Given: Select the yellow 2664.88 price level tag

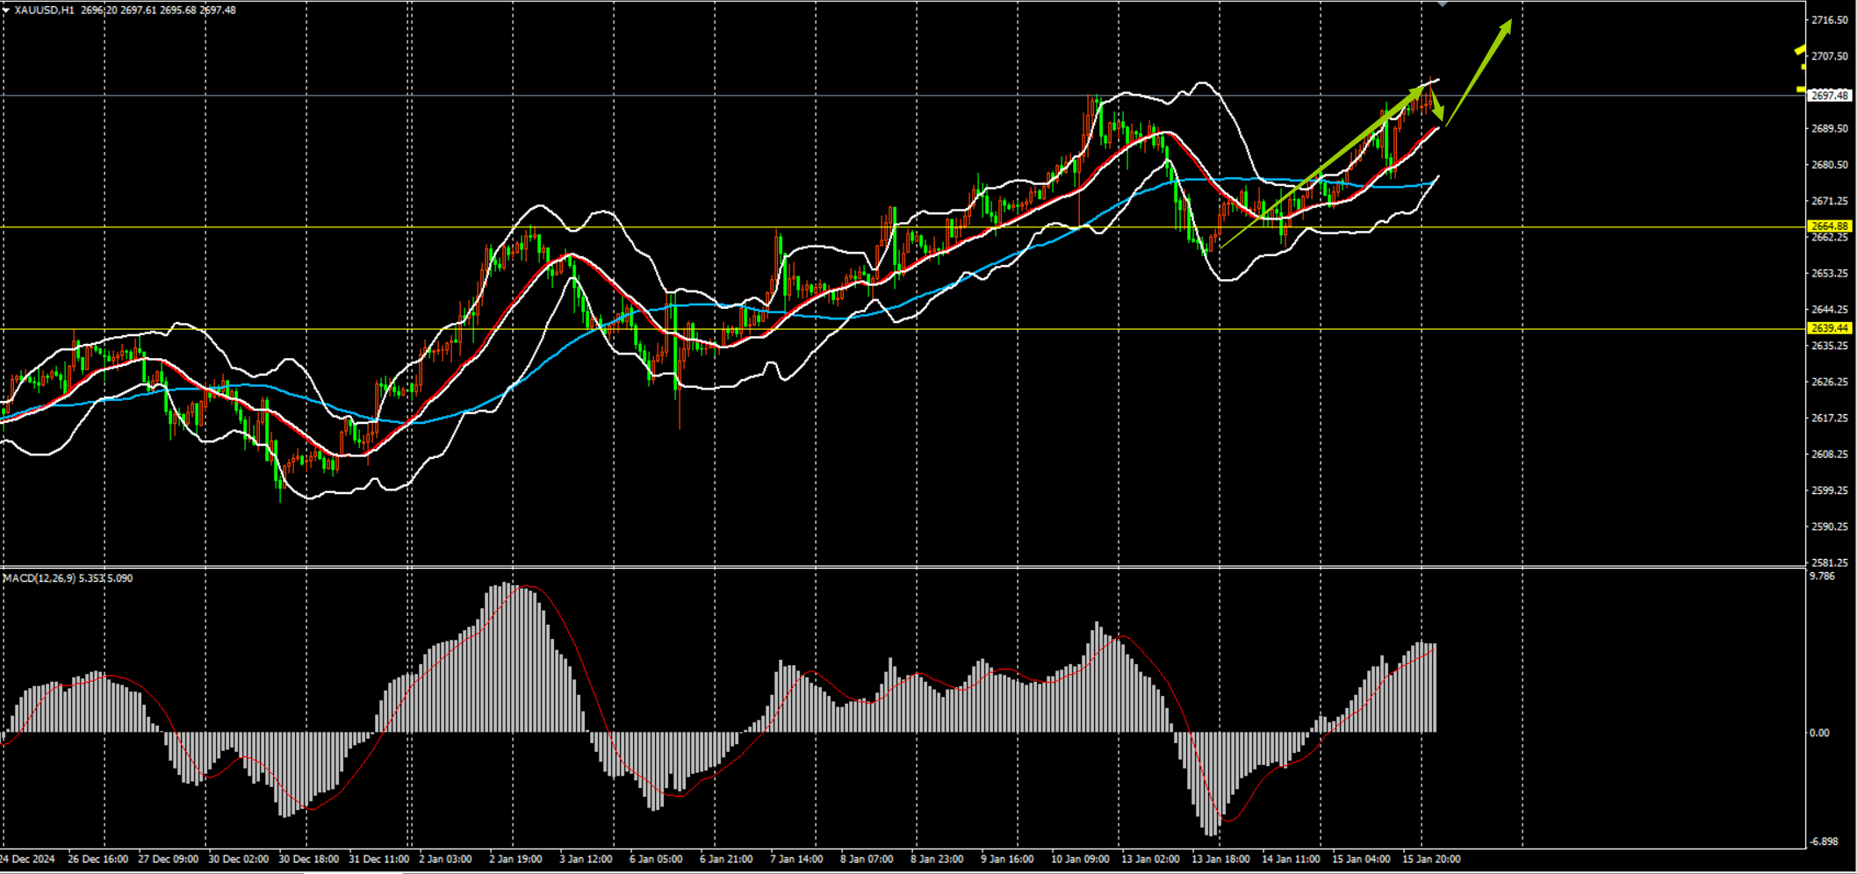Looking at the screenshot, I should (x=1830, y=226).
